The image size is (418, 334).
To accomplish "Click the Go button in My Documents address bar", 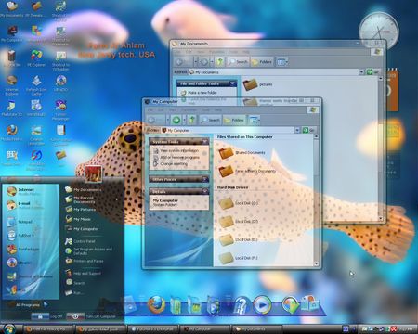I will tap(372, 72).
